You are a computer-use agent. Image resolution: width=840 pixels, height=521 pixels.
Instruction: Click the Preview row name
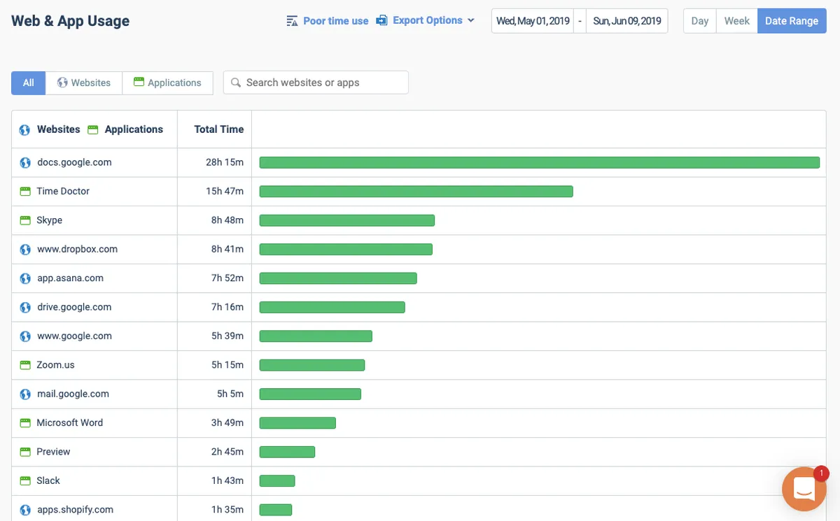[54, 452]
